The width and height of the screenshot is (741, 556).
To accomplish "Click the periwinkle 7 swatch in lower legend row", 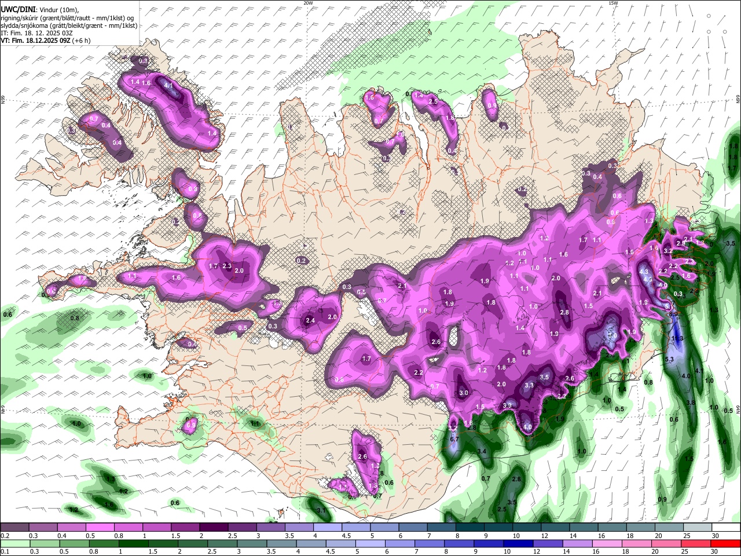I will pos(430,543).
